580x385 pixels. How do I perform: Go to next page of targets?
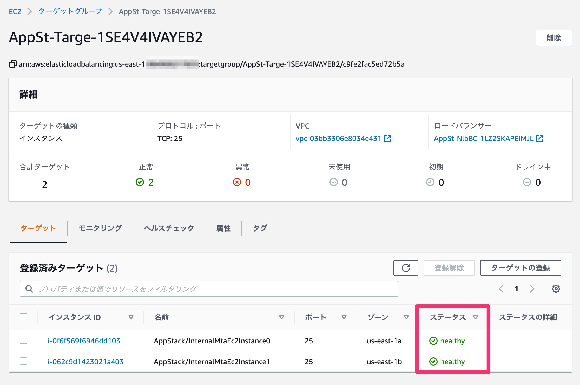(532, 288)
